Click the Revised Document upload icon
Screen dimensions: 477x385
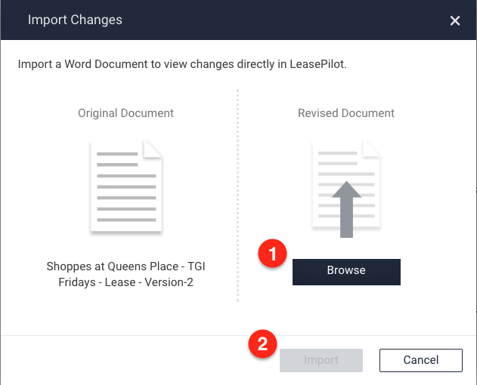346,186
